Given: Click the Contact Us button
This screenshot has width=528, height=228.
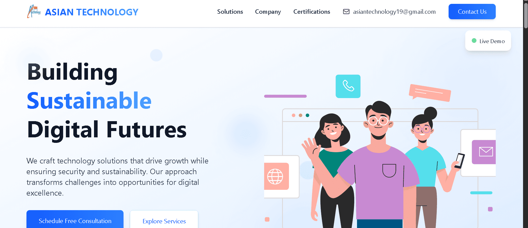Looking at the screenshot, I should [472, 12].
